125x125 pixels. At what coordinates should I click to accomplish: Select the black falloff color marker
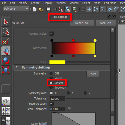click(x=52, y=40)
